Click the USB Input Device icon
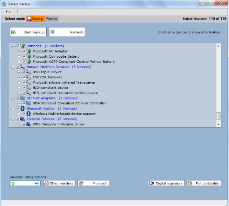 click(x=29, y=72)
